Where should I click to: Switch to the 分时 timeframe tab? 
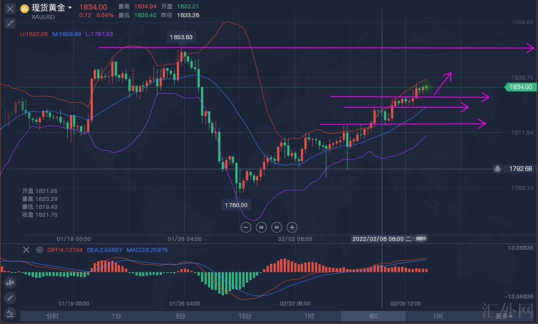coord(52,316)
